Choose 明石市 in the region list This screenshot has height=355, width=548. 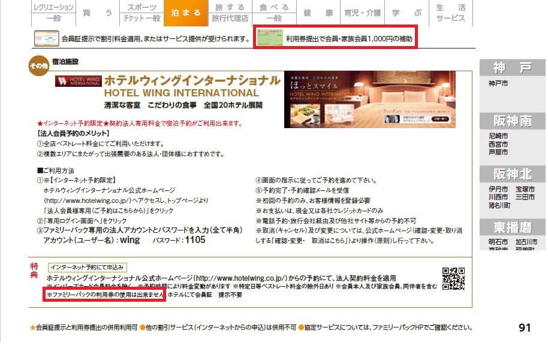(x=498, y=242)
